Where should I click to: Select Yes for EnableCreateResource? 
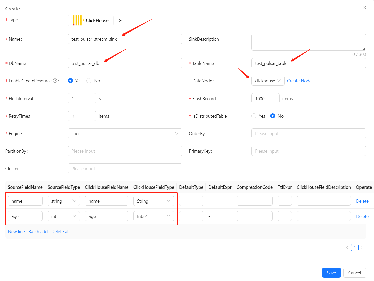tap(70, 81)
